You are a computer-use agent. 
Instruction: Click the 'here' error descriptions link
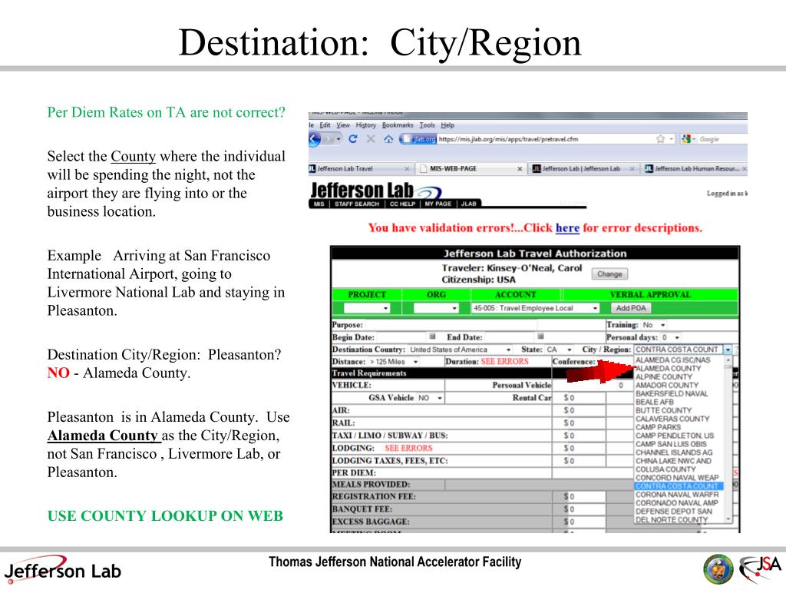tap(567, 227)
